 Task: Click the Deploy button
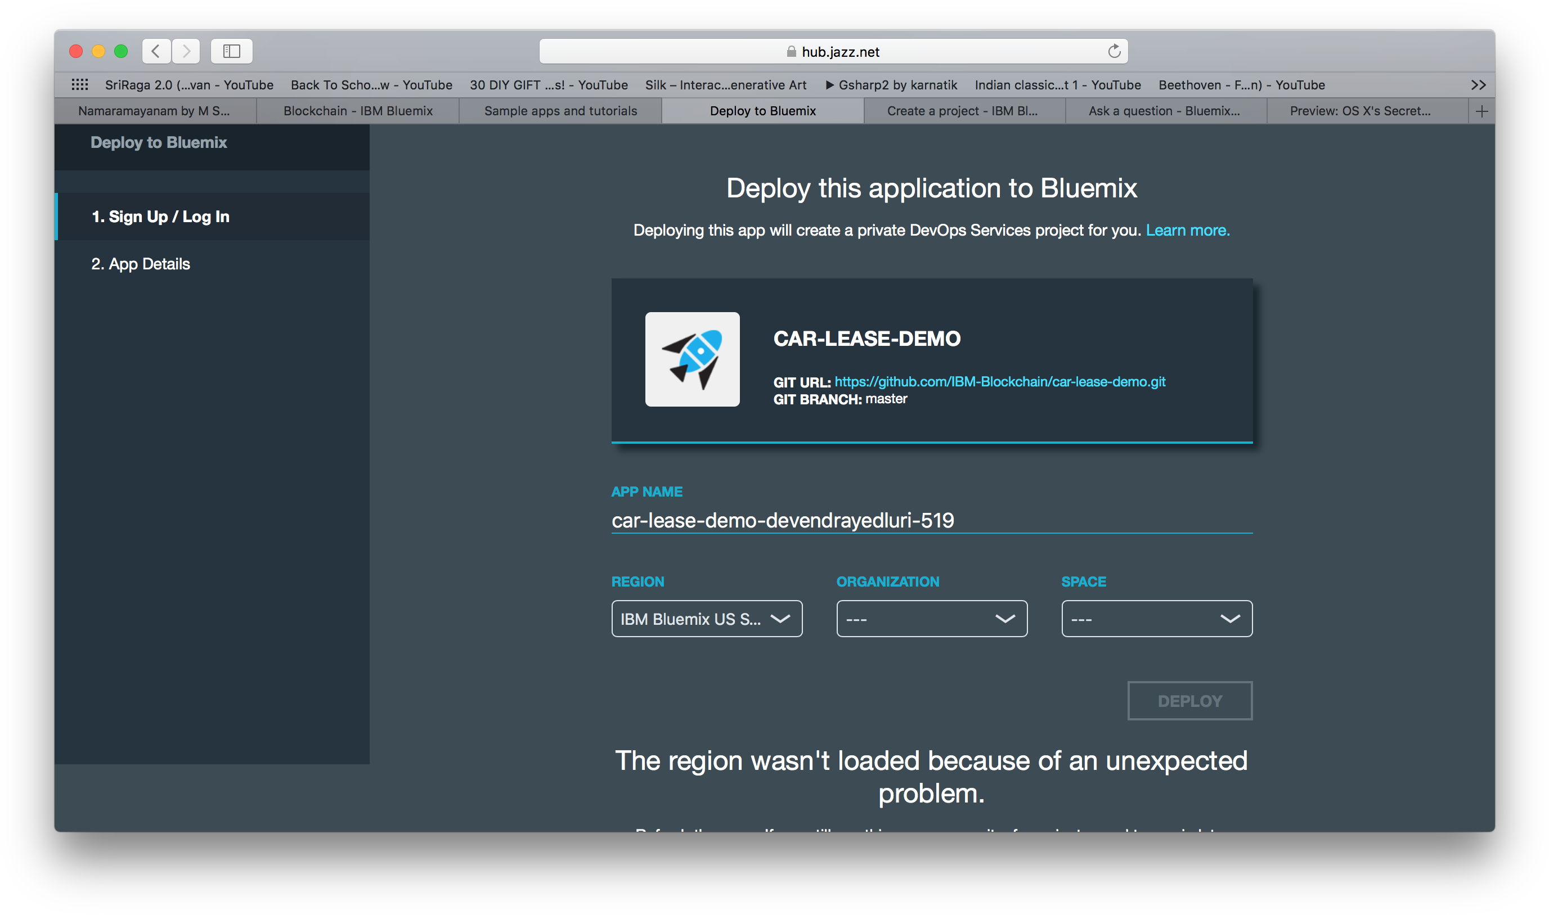tap(1189, 700)
